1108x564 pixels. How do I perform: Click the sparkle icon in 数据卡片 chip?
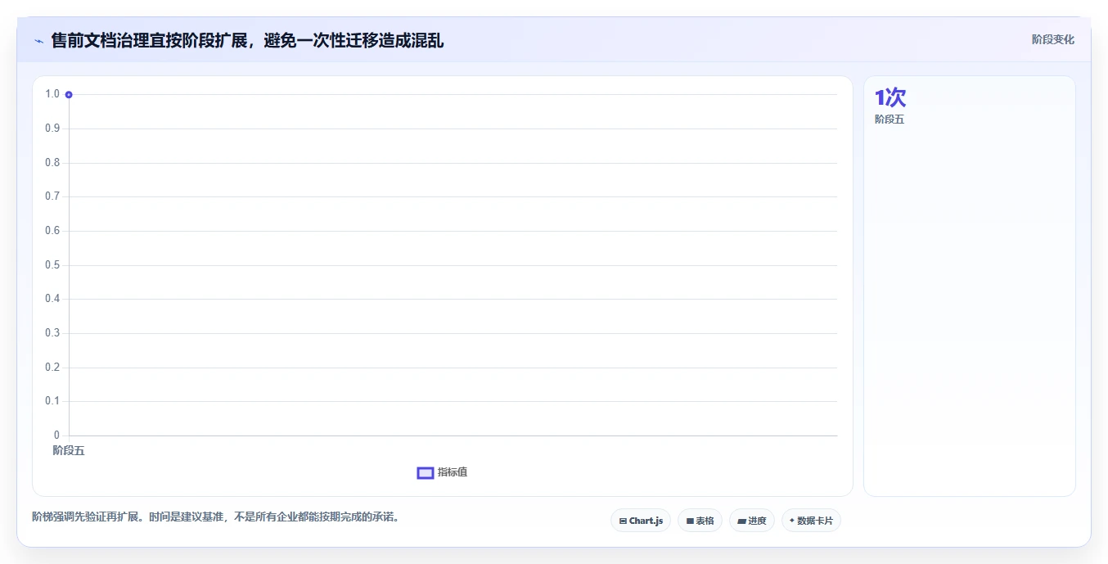791,521
